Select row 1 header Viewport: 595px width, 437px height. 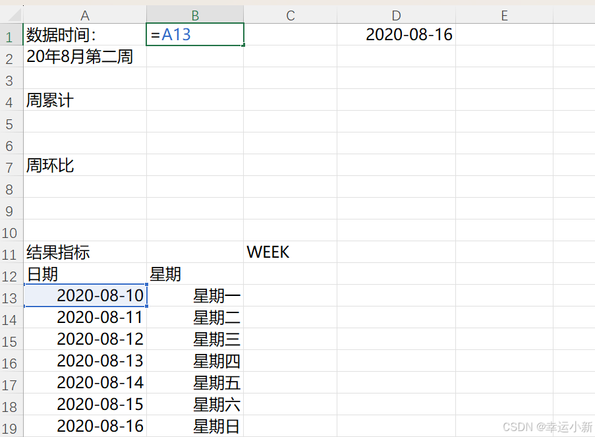coord(11,34)
